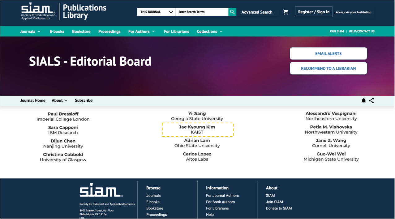Viewport: 395px width, 219px height.
Task: Click the EMAIL ALERTS button
Action: (x=328, y=54)
